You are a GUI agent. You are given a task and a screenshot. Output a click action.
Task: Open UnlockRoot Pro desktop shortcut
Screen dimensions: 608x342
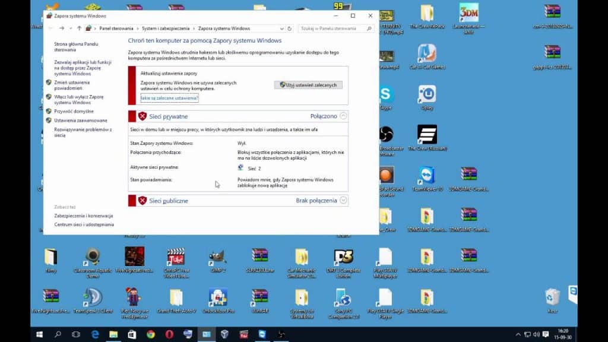pos(218,301)
